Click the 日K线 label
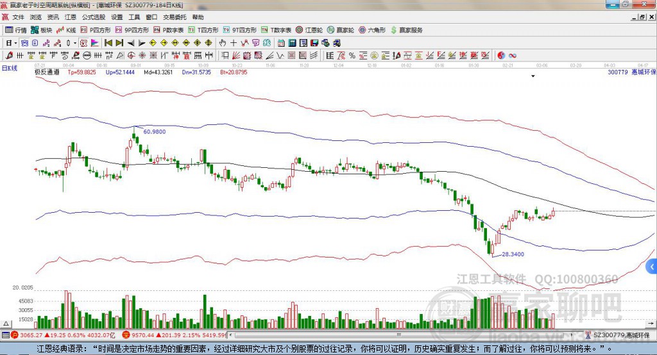Screen dimensions: 657x355 pyautogui.click(x=9, y=68)
